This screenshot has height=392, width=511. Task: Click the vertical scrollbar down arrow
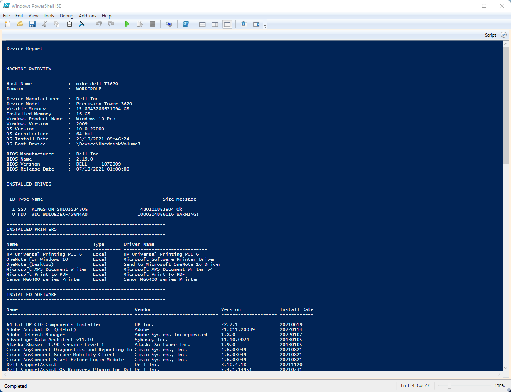pyautogui.click(x=506, y=368)
